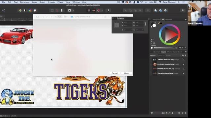
Task: Click the Assistant Manager toolbar icon
Action: pyautogui.click(x=108, y=10)
